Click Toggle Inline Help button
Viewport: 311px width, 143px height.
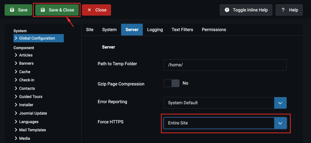(246, 10)
